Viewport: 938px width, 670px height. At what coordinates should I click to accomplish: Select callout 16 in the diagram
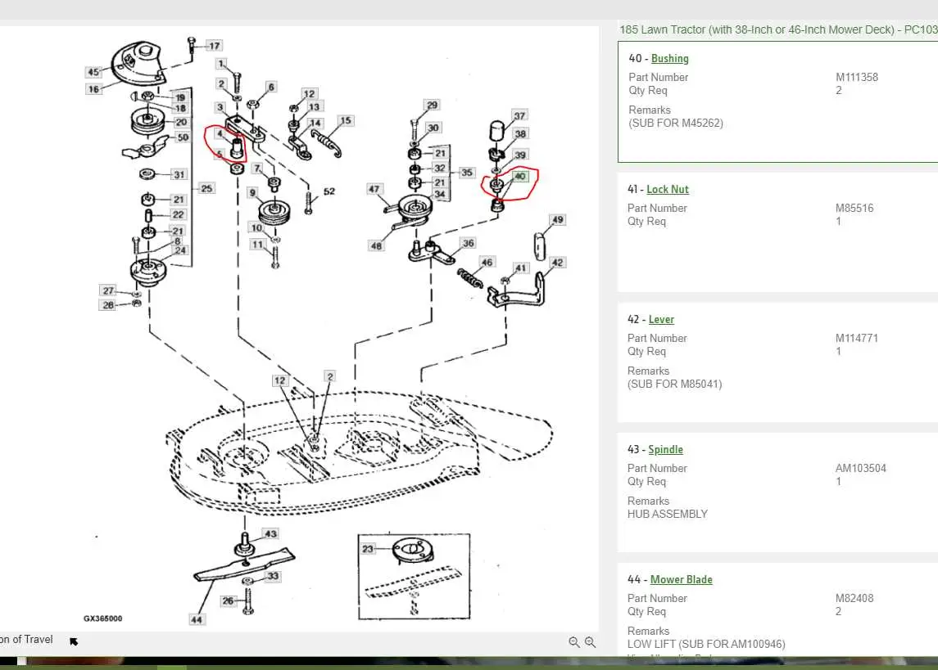point(93,89)
